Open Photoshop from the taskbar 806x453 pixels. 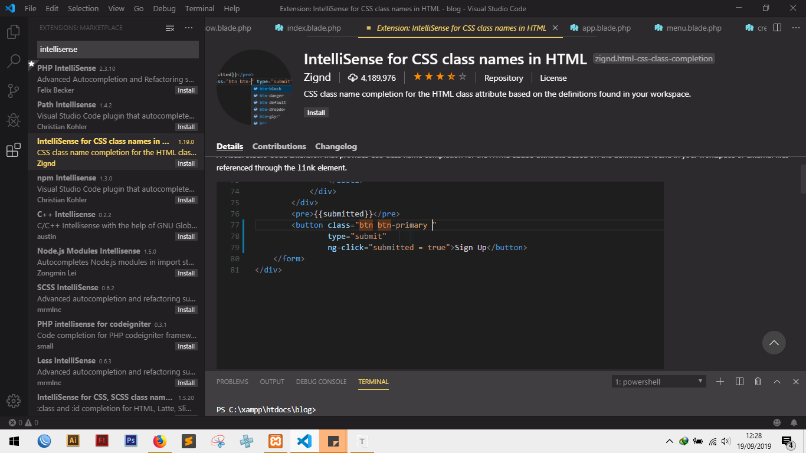click(x=131, y=441)
